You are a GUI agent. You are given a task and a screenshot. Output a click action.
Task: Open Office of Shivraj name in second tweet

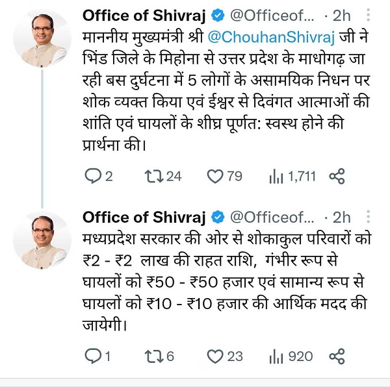click(144, 216)
